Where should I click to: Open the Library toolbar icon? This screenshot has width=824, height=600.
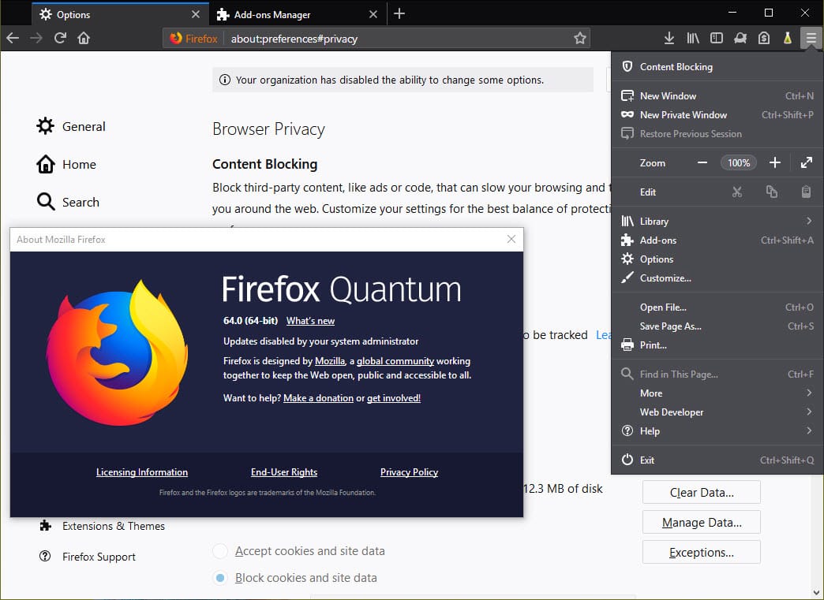pyautogui.click(x=692, y=37)
